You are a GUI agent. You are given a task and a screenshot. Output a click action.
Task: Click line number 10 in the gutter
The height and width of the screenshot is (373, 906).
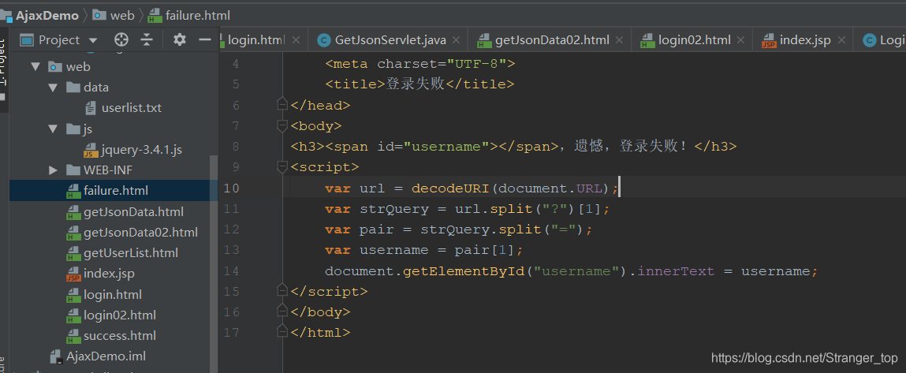[x=230, y=188]
